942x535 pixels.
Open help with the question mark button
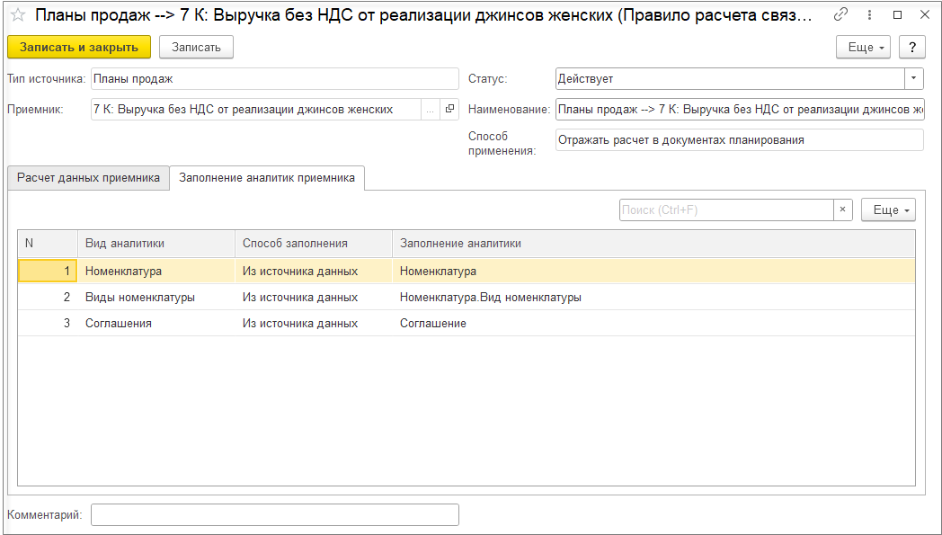(912, 48)
